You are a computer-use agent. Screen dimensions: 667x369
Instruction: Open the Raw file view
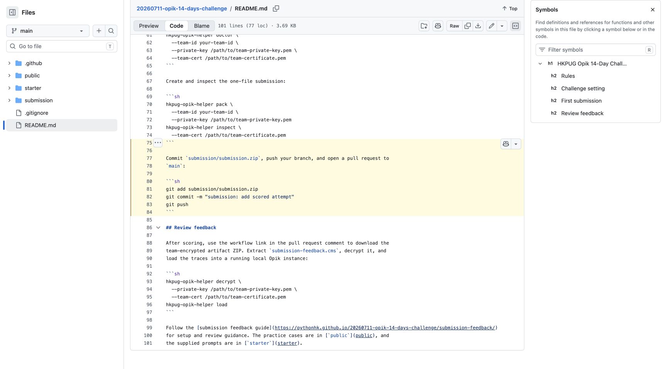pos(454,26)
